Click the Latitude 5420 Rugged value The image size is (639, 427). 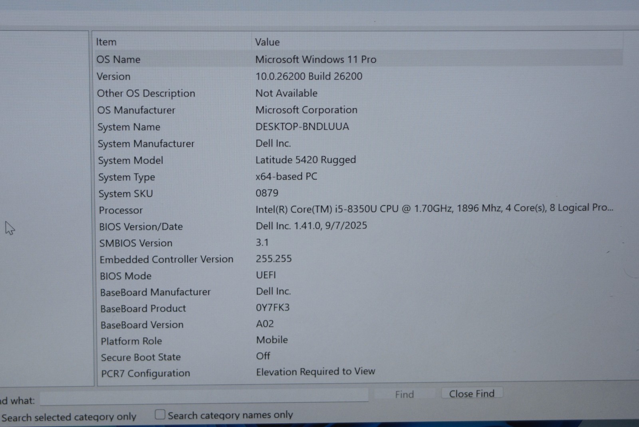tap(306, 160)
